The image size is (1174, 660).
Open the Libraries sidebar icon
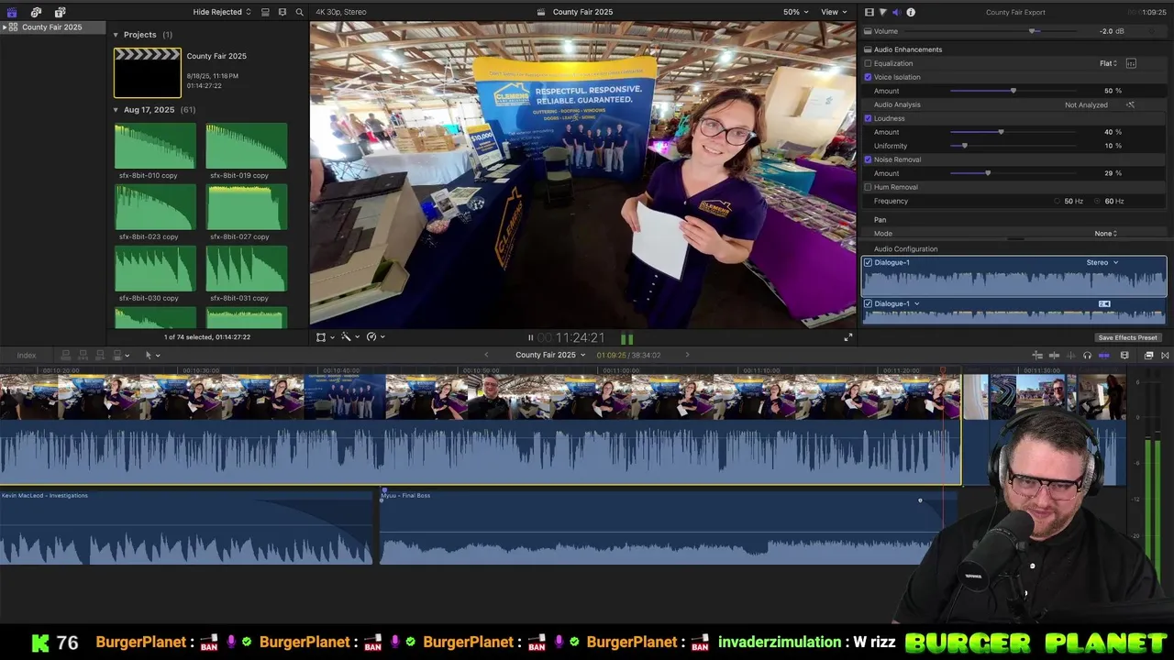pos(12,12)
